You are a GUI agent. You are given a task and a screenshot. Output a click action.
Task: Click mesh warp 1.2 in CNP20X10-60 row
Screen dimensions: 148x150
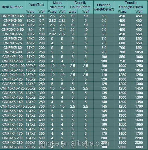52,30
